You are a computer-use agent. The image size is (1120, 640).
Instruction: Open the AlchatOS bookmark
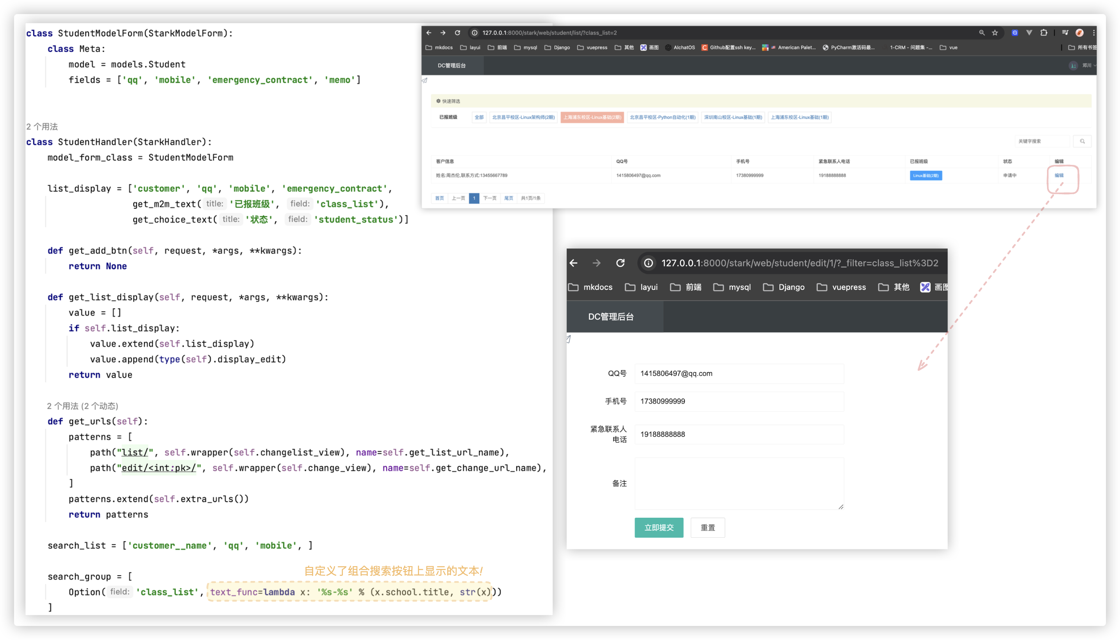click(680, 48)
